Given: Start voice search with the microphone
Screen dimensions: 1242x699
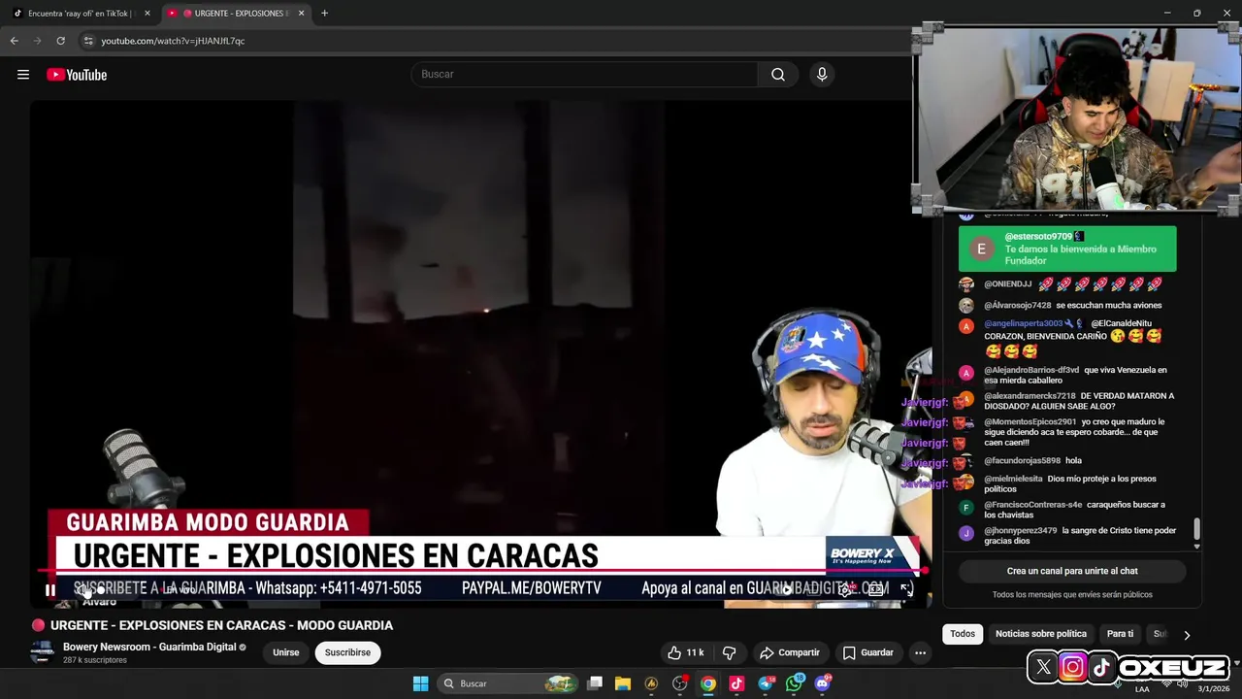Looking at the screenshot, I should click(x=822, y=75).
